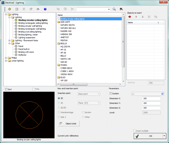Select SATURN 300 PA in name list
169x143 pixels.
tap(67, 25)
